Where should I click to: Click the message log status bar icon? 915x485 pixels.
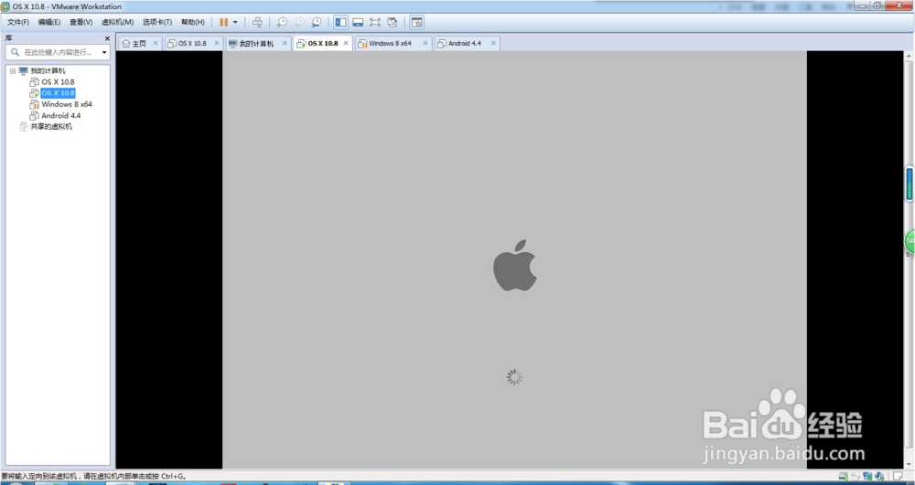tap(899, 476)
